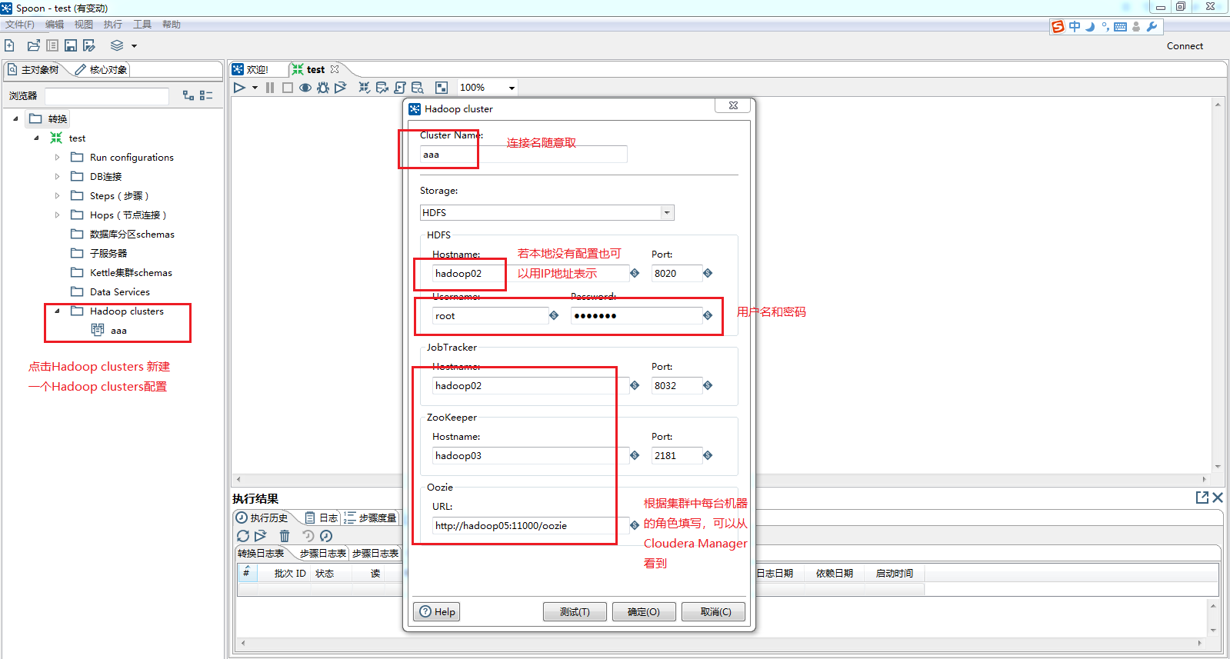Image resolution: width=1230 pixels, height=659 pixels.
Task: Click the New file icon in main toolbar
Action: click(x=9, y=45)
